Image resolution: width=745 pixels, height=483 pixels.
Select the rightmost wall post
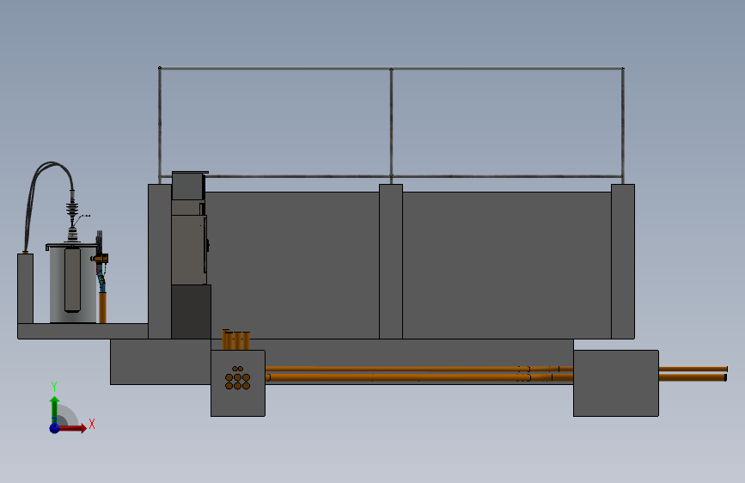pos(623,261)
